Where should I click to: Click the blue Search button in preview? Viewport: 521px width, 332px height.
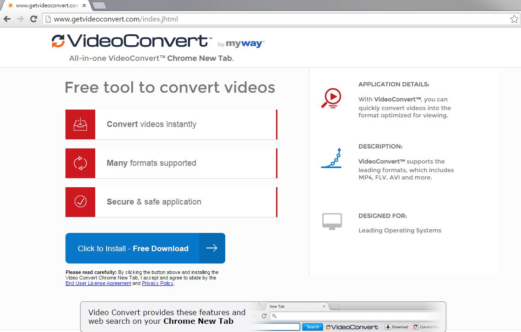313,327
